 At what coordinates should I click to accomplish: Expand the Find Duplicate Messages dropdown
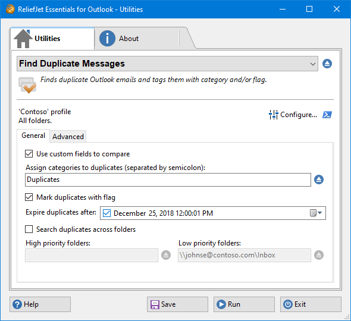167,64
